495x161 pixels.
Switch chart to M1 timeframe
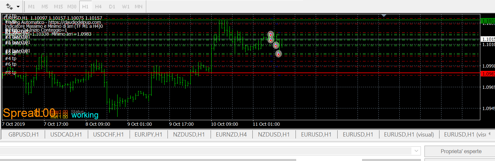32,7
